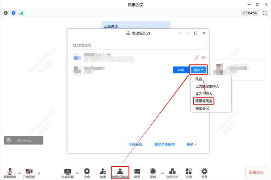Screen dimensions: 271x180
Task: Open the three-dot menu in 管理成员 window
Action: click(x=179, y=33)
